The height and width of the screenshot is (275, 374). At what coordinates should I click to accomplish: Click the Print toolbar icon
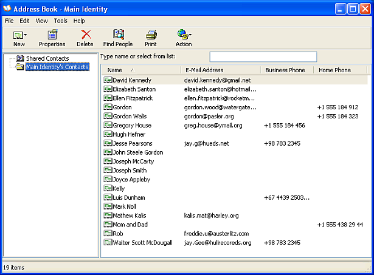[151, 35]
